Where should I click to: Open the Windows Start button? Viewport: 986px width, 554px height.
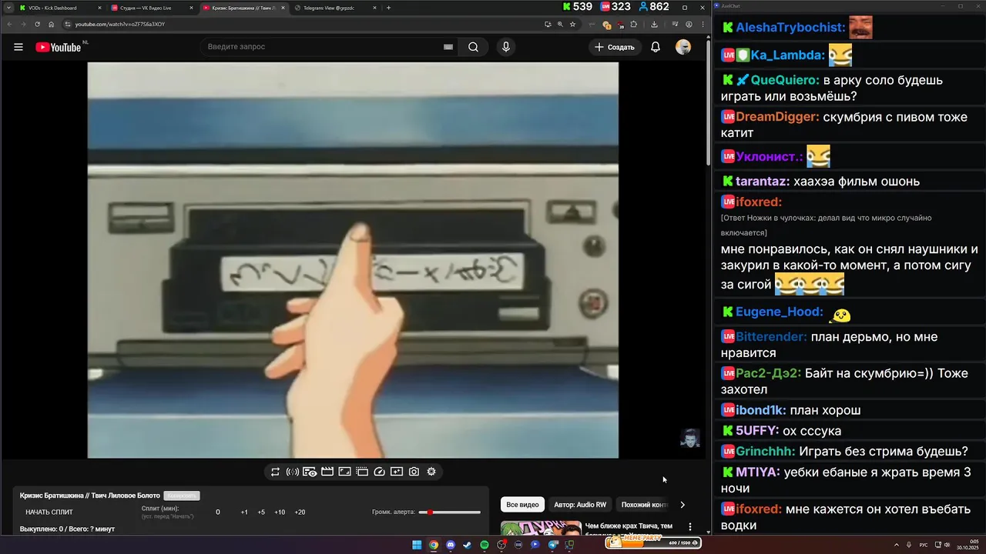point(417,545)
